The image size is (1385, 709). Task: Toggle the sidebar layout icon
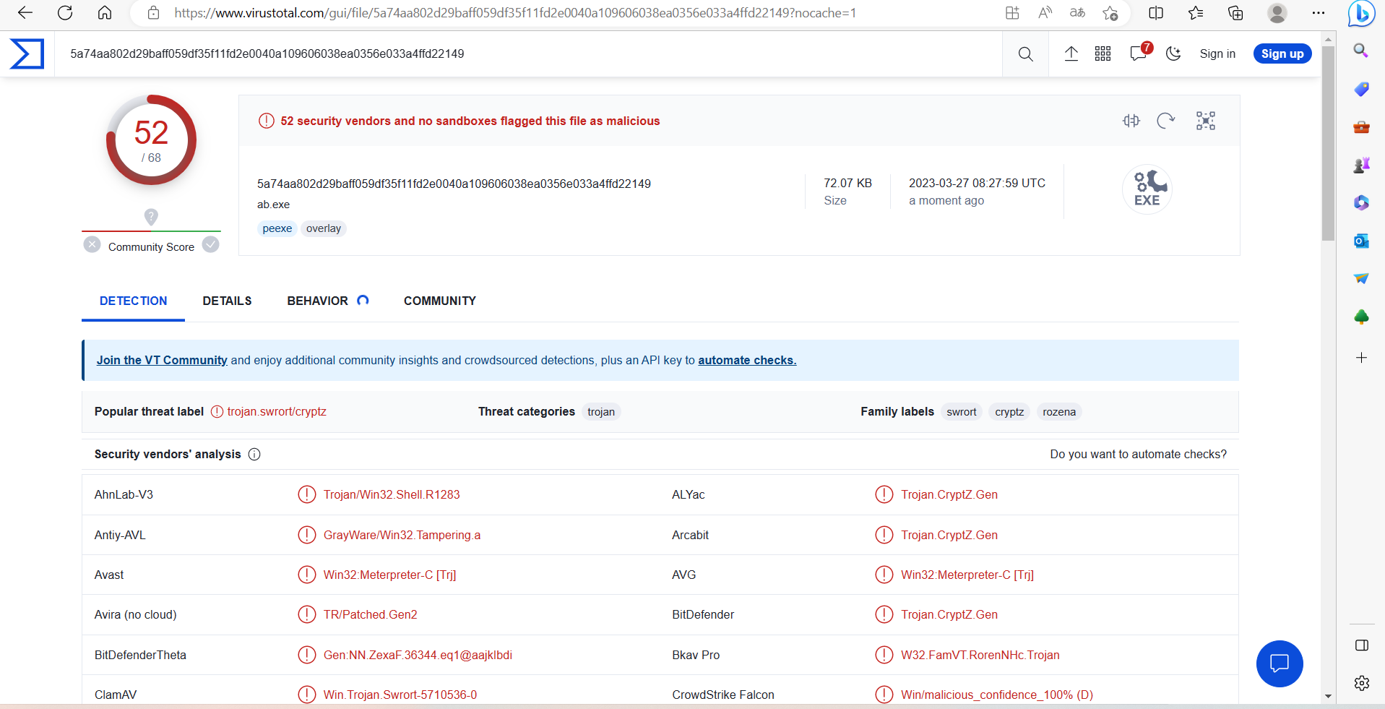1361,645
